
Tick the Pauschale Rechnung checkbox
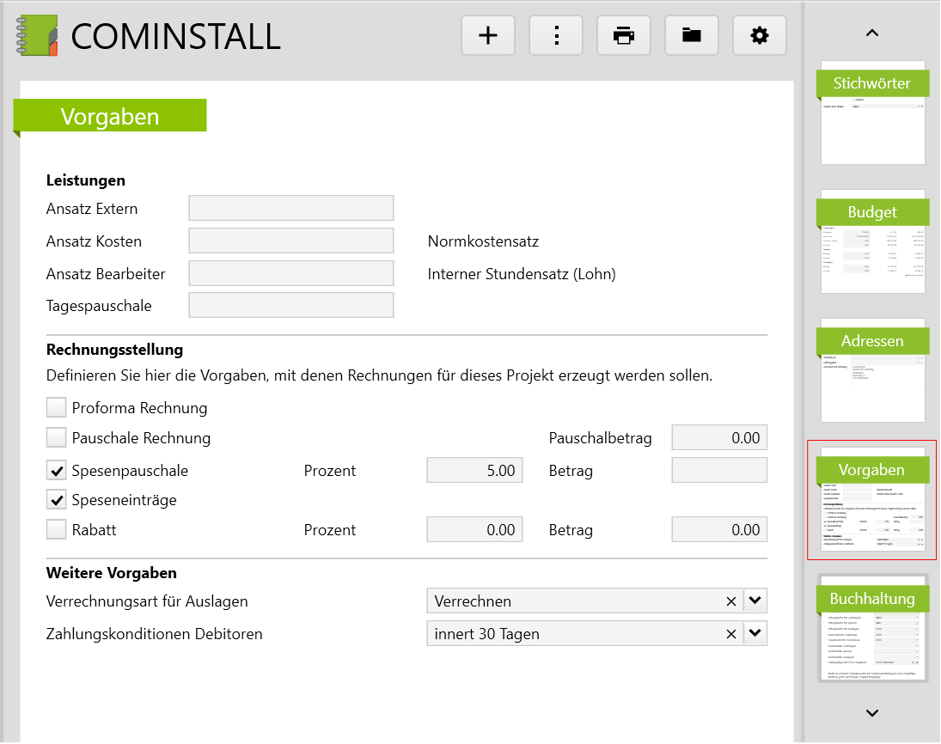coord(57,438)
